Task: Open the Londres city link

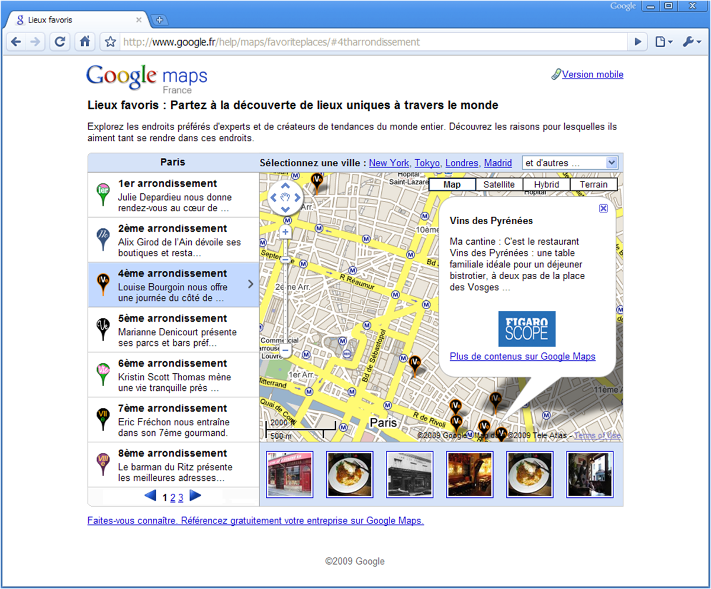Action: (462, 163)
